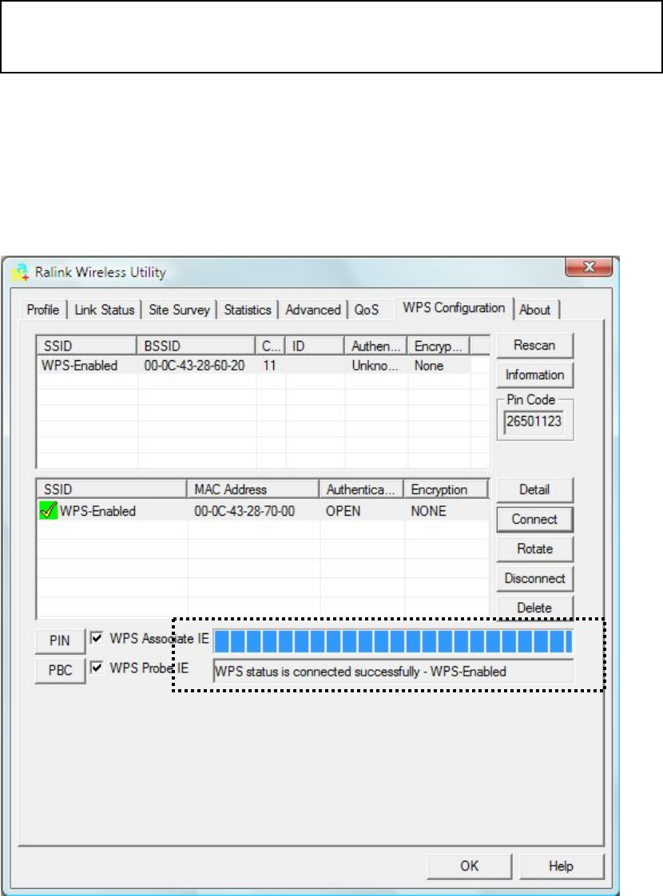Select WPS-Enabled profile in the lower list
663x896 pixels.
263,510
